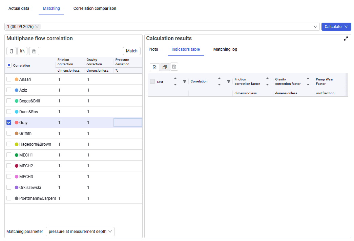
Task: Click the Pump Wear Factor column header
Action: point(325,81)
